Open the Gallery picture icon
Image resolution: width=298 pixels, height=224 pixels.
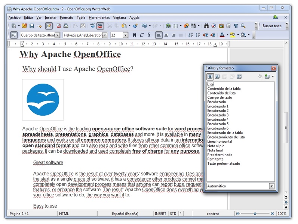click(221, 26)
